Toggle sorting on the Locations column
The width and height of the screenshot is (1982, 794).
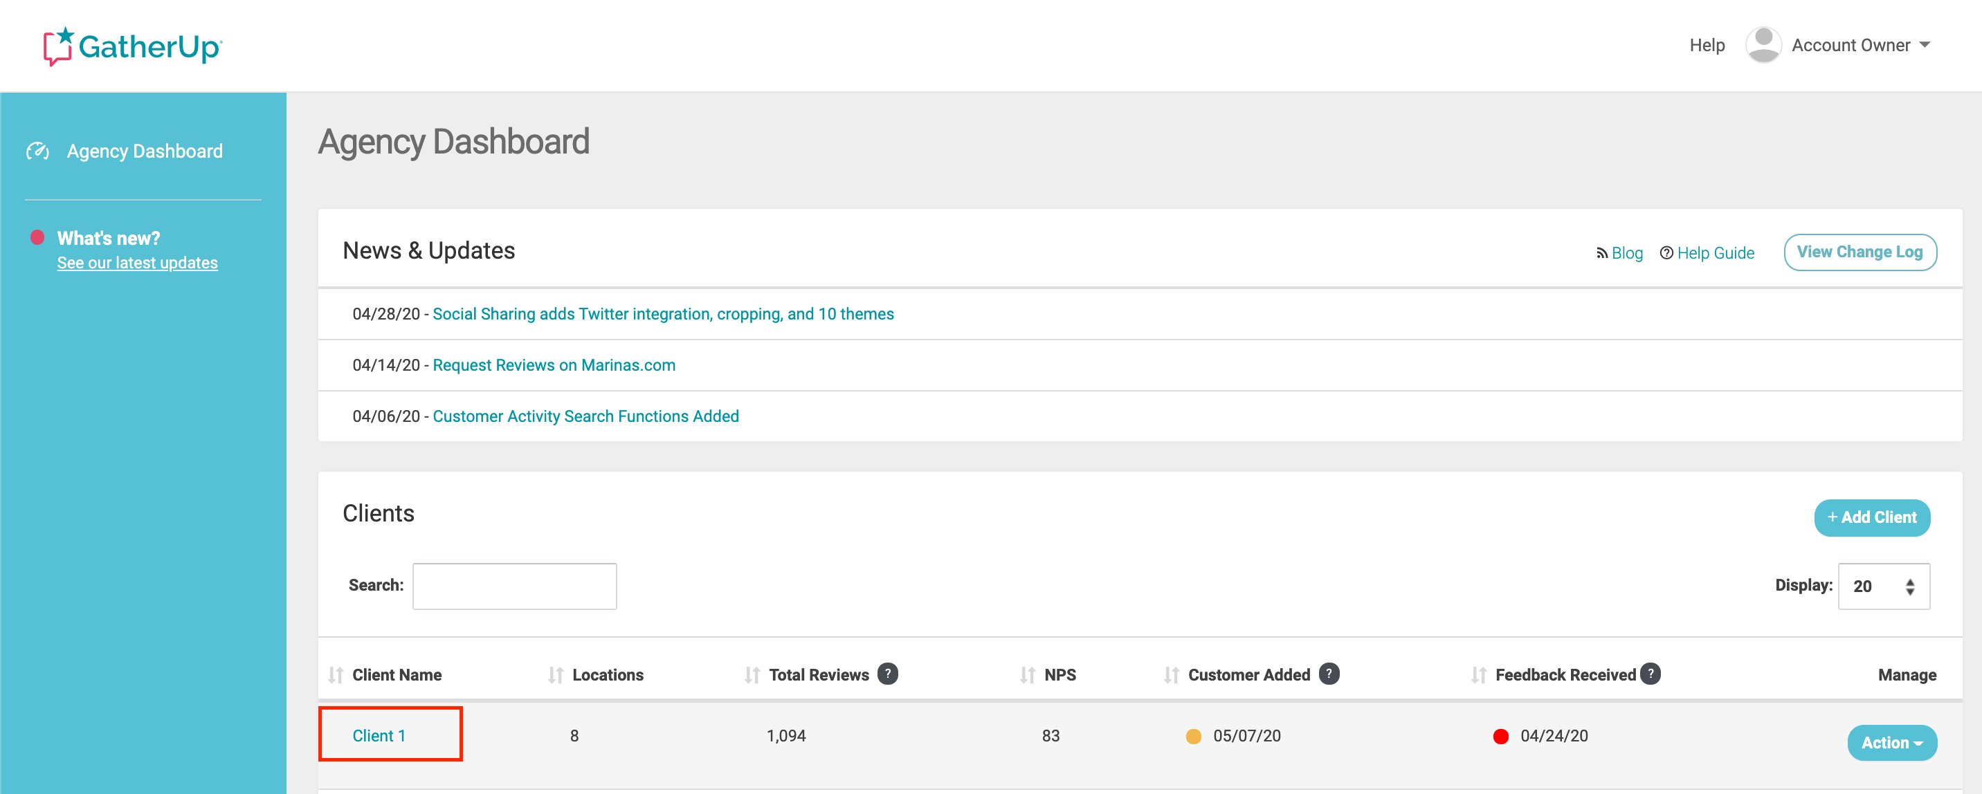pyautogui.click(x=556, y=674)
